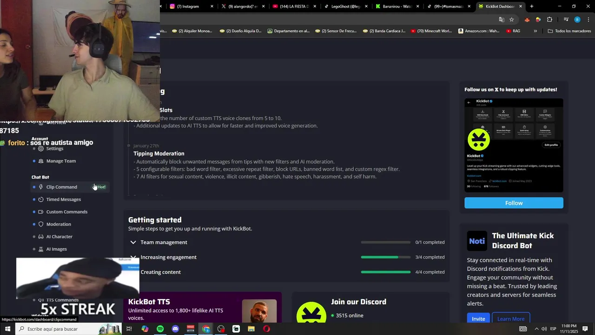Open the Amazon.com bookmark
Screen dimensions: 595x335
click(x=479, y=31)
